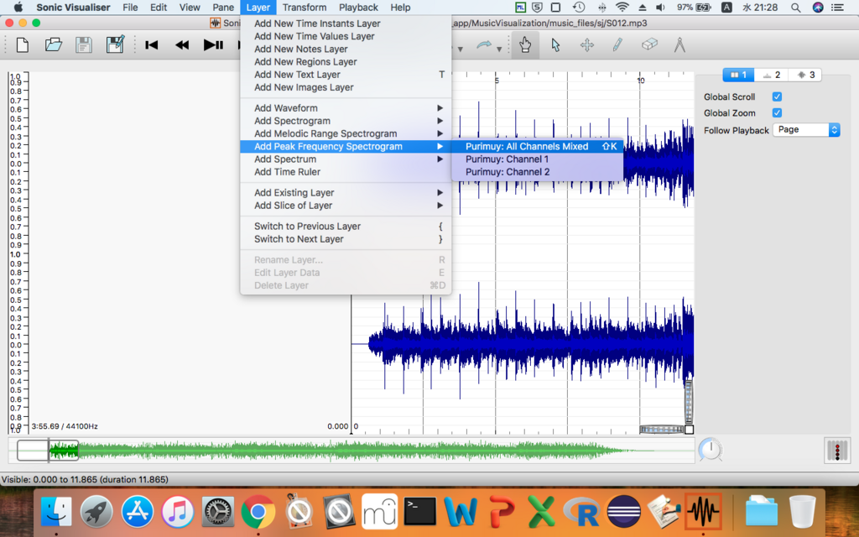Select the Navigate hand tool
Image resolution: width=859 pixels, height=537 pixels.
[x=525, y=45]
